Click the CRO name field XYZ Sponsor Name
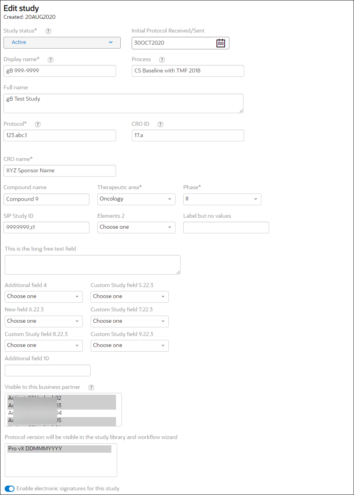The height and width of the screenshot is (495, 354). (60, 171)
